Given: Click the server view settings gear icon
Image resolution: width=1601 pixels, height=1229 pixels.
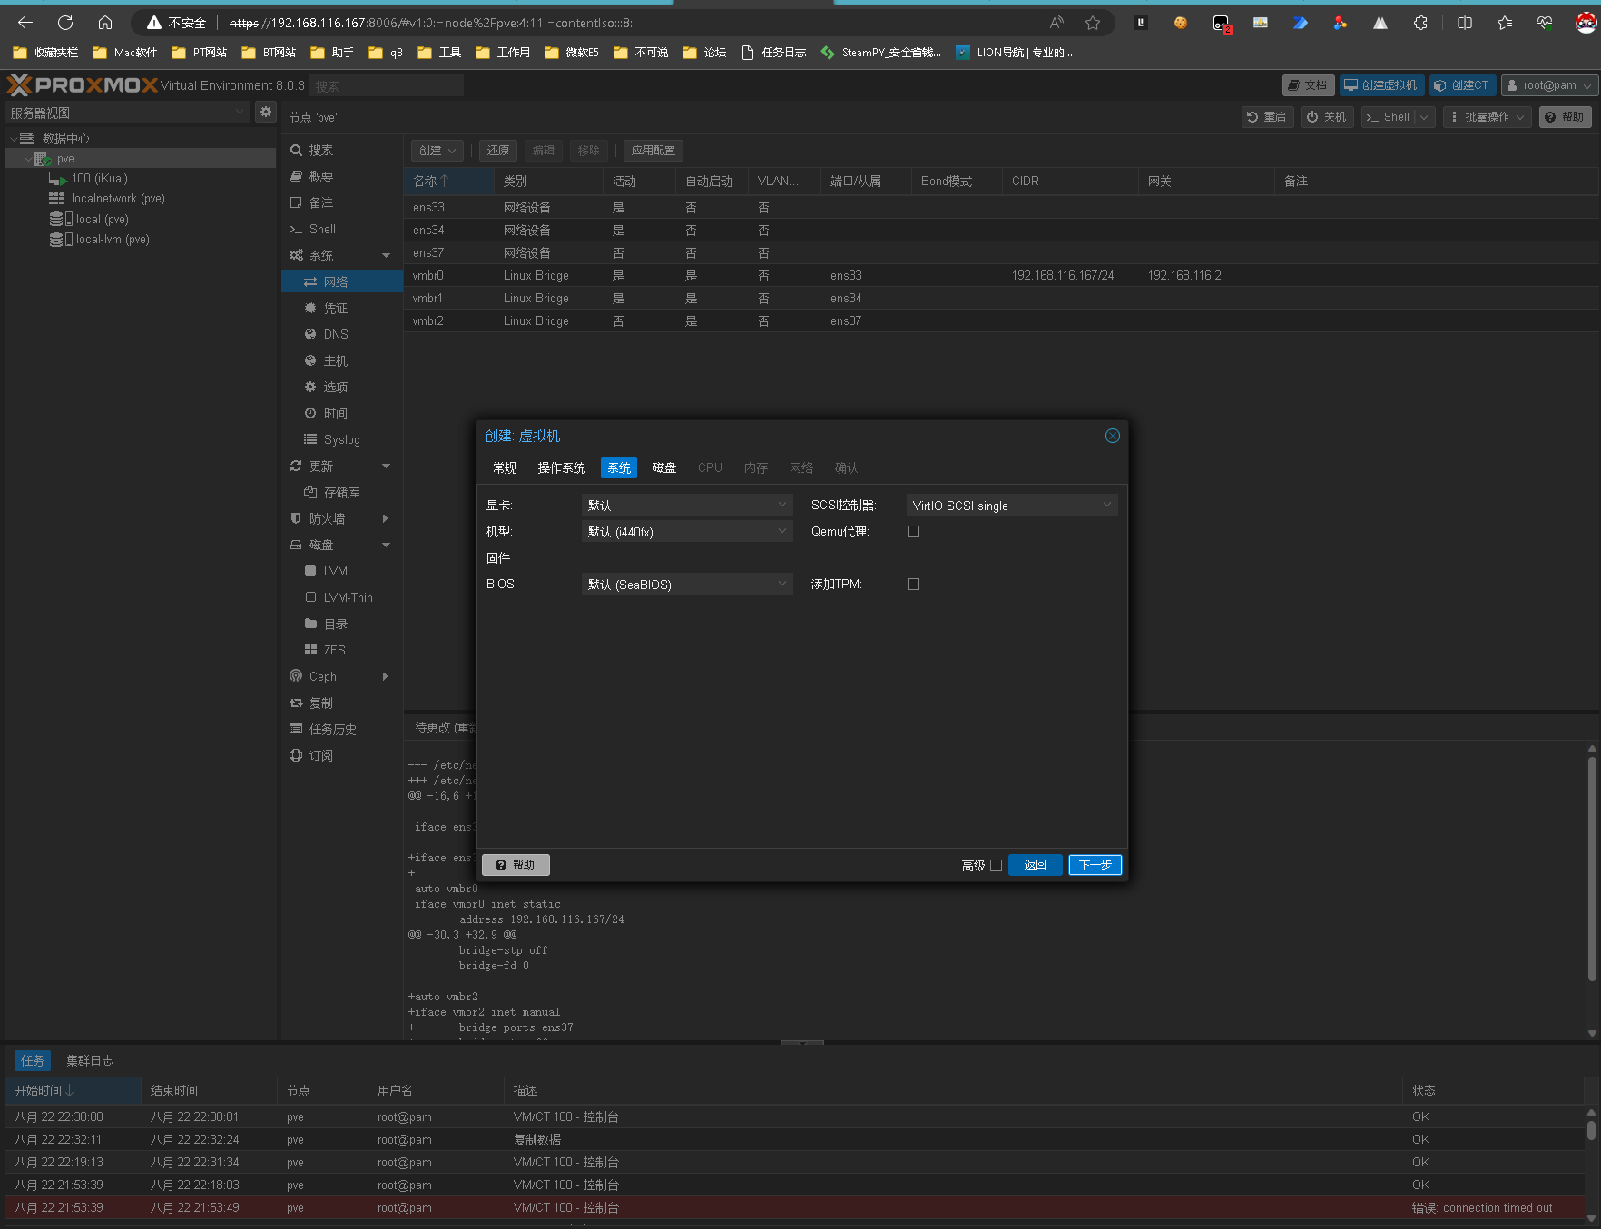Looking at the screenshot, I should pyautogui.click(x=265, y=112).
